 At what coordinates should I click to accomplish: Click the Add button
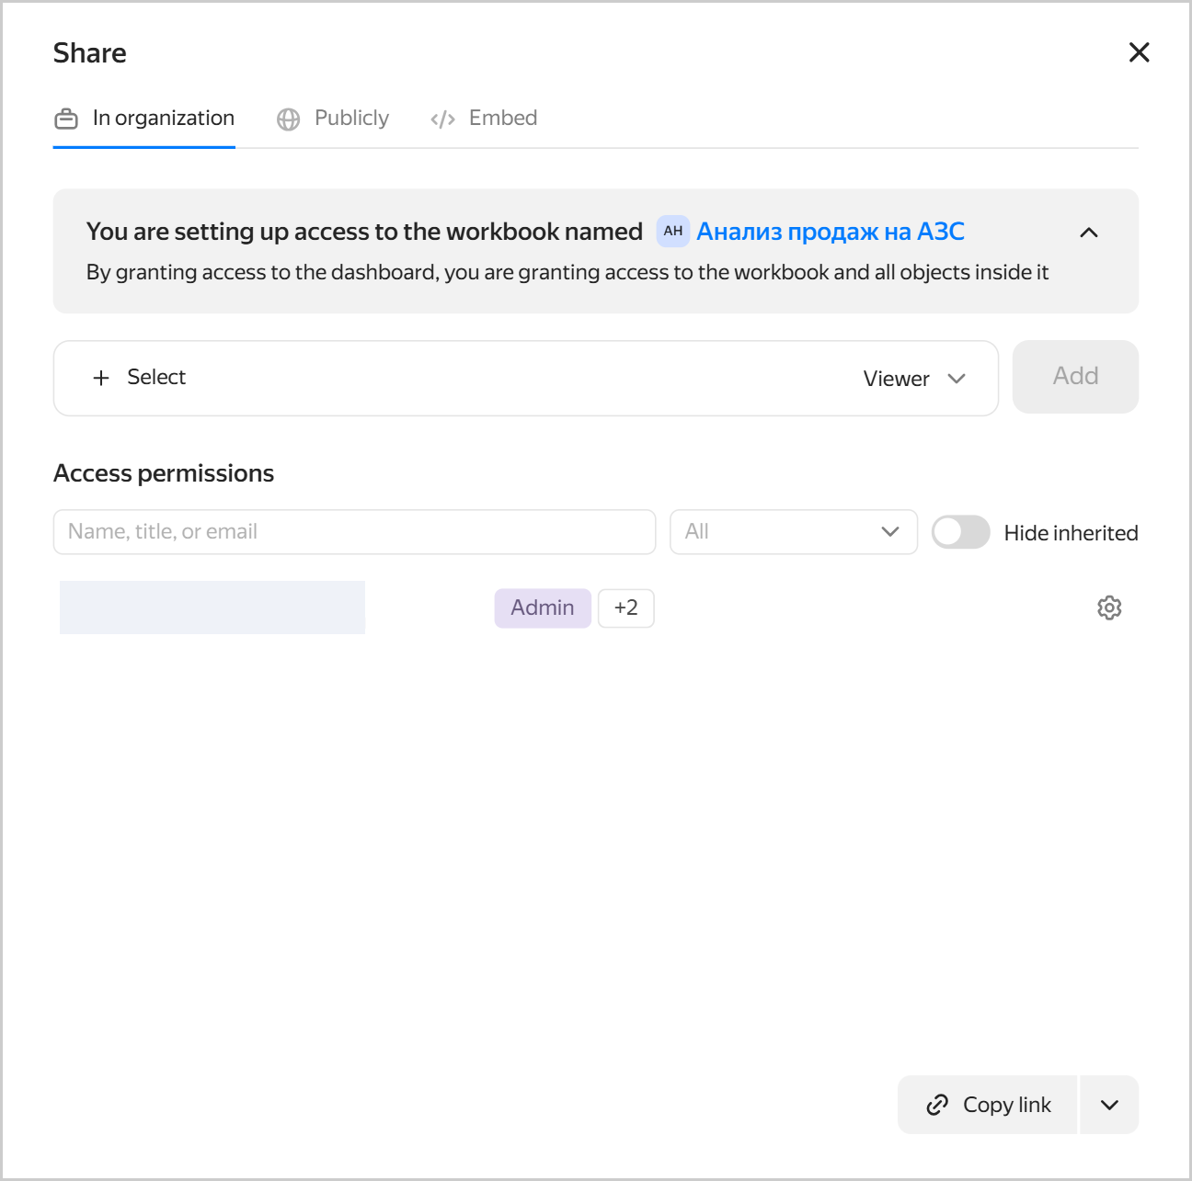click(1075, 377)
